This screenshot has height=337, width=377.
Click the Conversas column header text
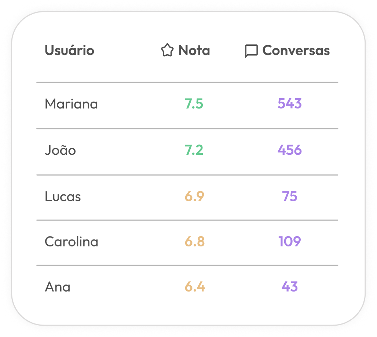coord(296,50)
